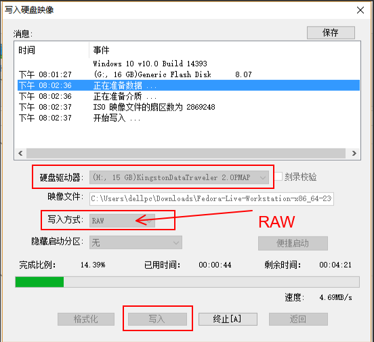Click the 便捷启动 button
Image resolution: width=374 pixels, height=342 pixels.
293,243
